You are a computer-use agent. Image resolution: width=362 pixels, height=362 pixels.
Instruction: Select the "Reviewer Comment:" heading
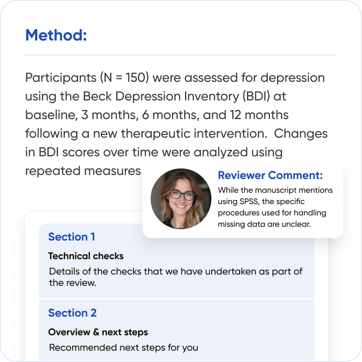tap(270, 175)
